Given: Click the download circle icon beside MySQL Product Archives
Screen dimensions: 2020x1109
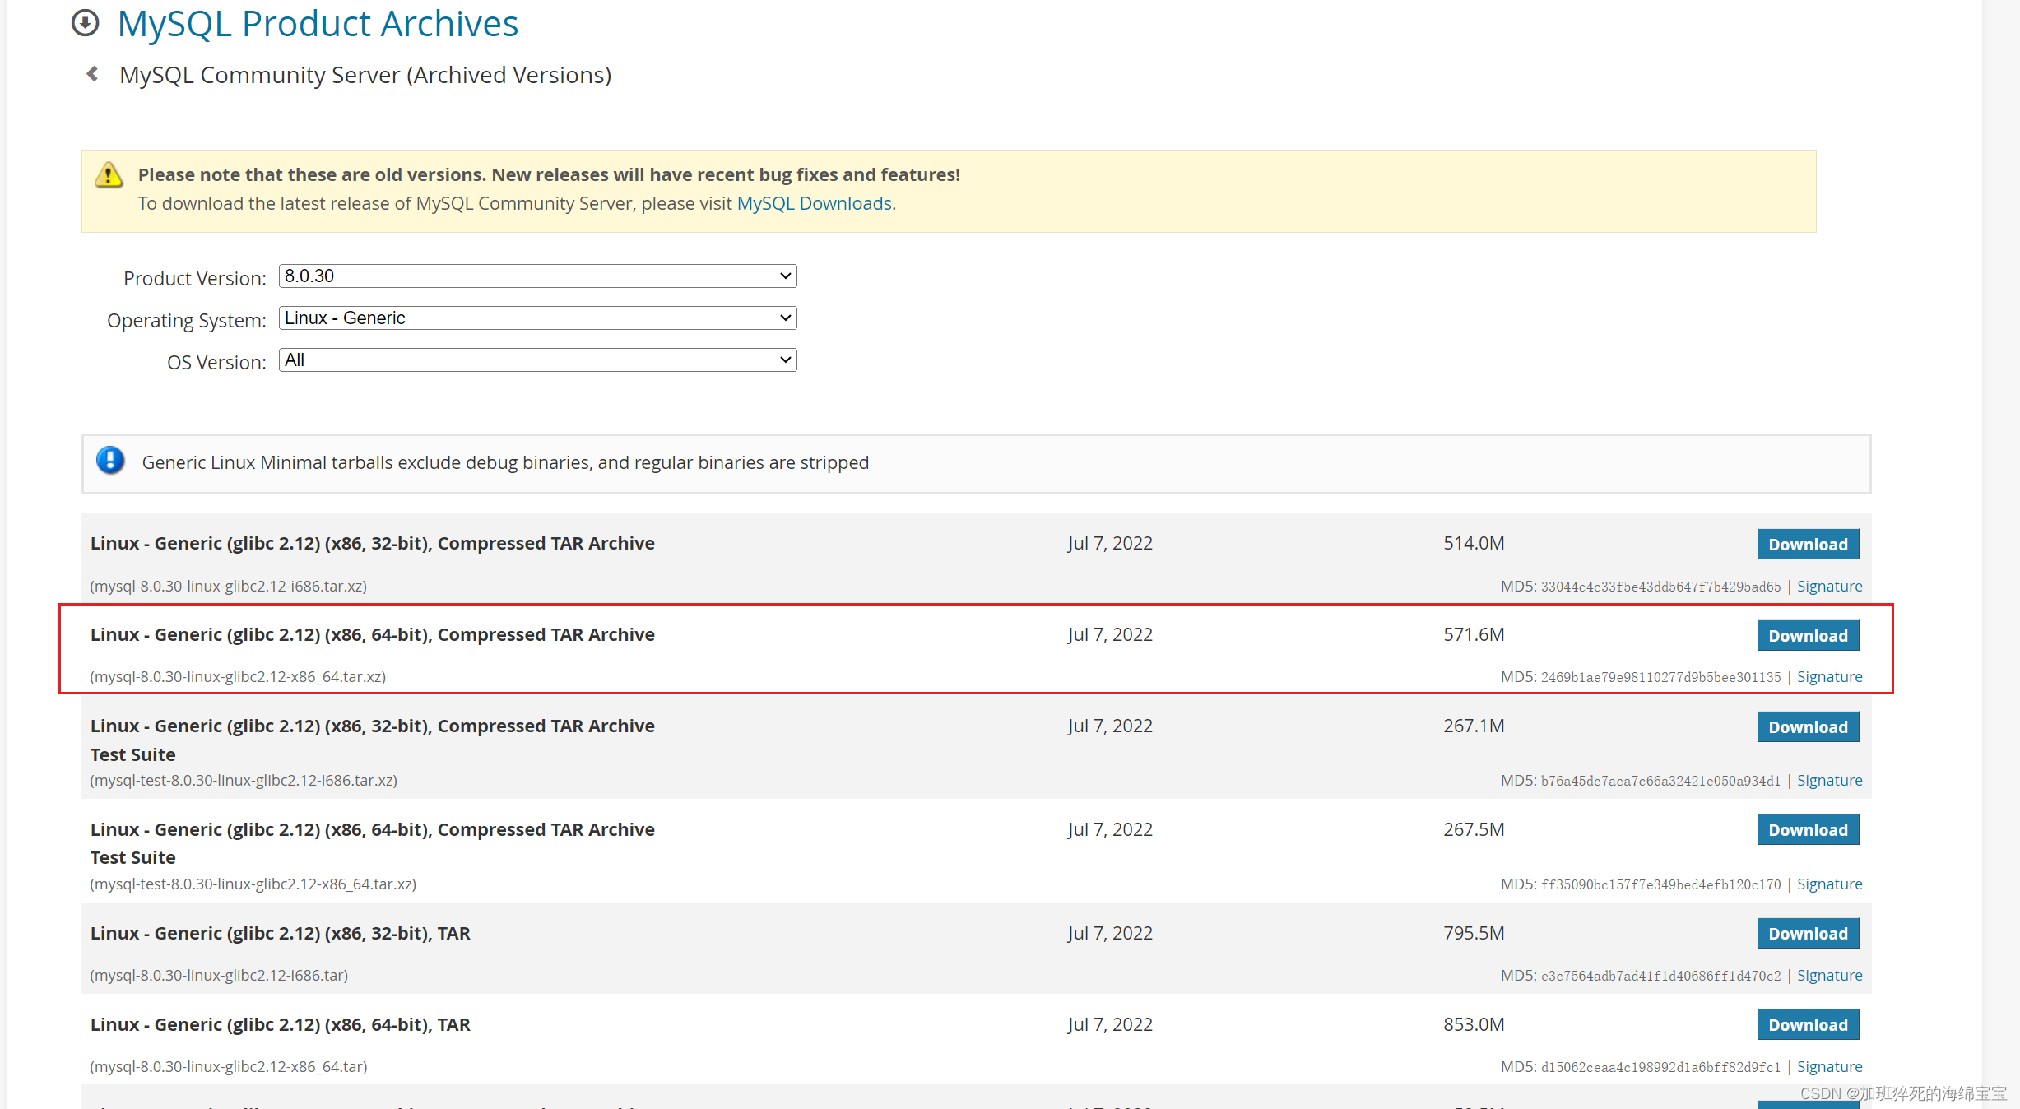Looking at the screenshot, I should pyautogui.click(x=85, y=23).
